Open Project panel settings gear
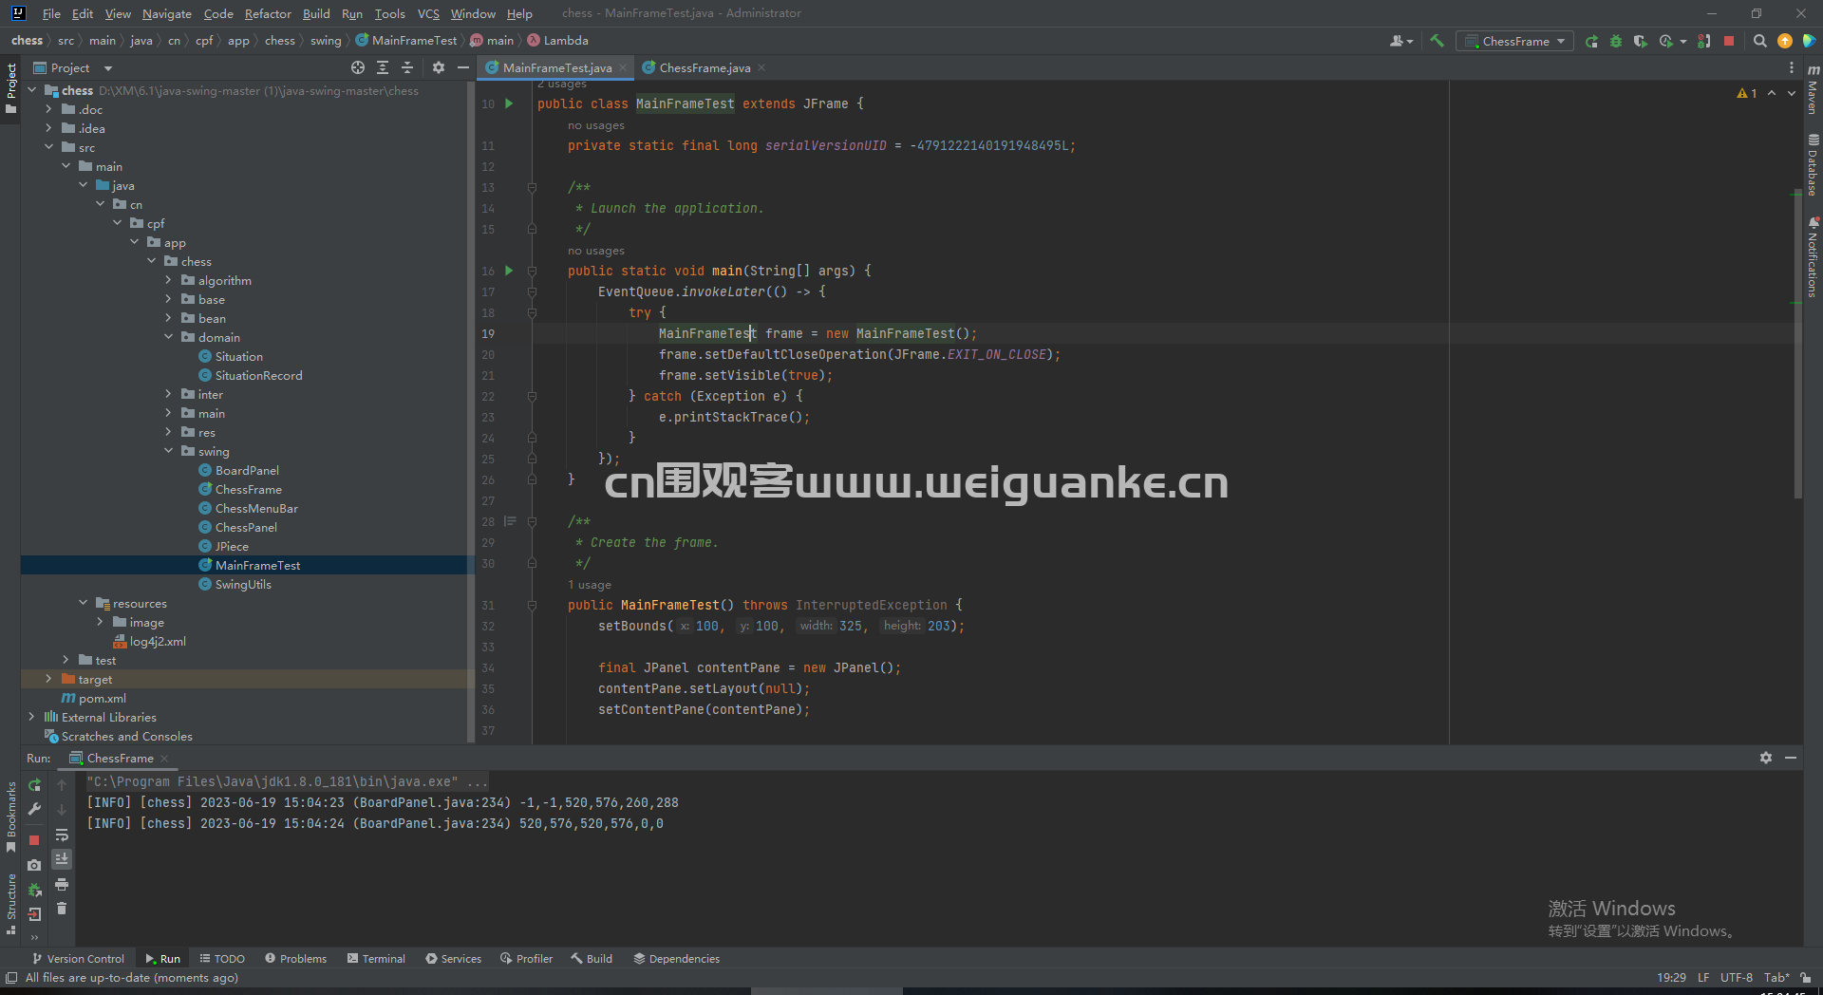Viewport: 1823px width, 995px height. coord(438,67)
